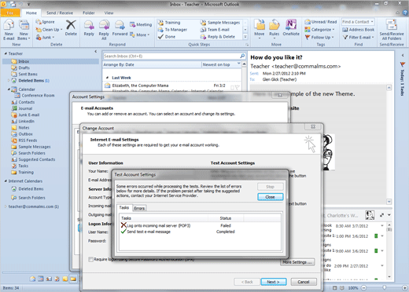Switch to the Folder ribbon tab
Viewport: 409px width, 292px height.
point(89,13)
